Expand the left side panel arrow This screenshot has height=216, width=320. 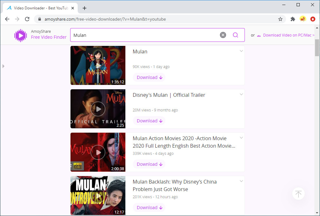[x=3, y=66]
